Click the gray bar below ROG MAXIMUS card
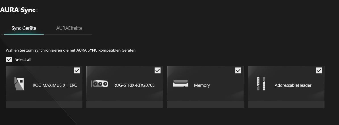339x125 pixels. click(x=44, y=105)
